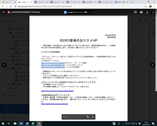
Task: Open the Windows Start menu
Action: click(3, 124)
